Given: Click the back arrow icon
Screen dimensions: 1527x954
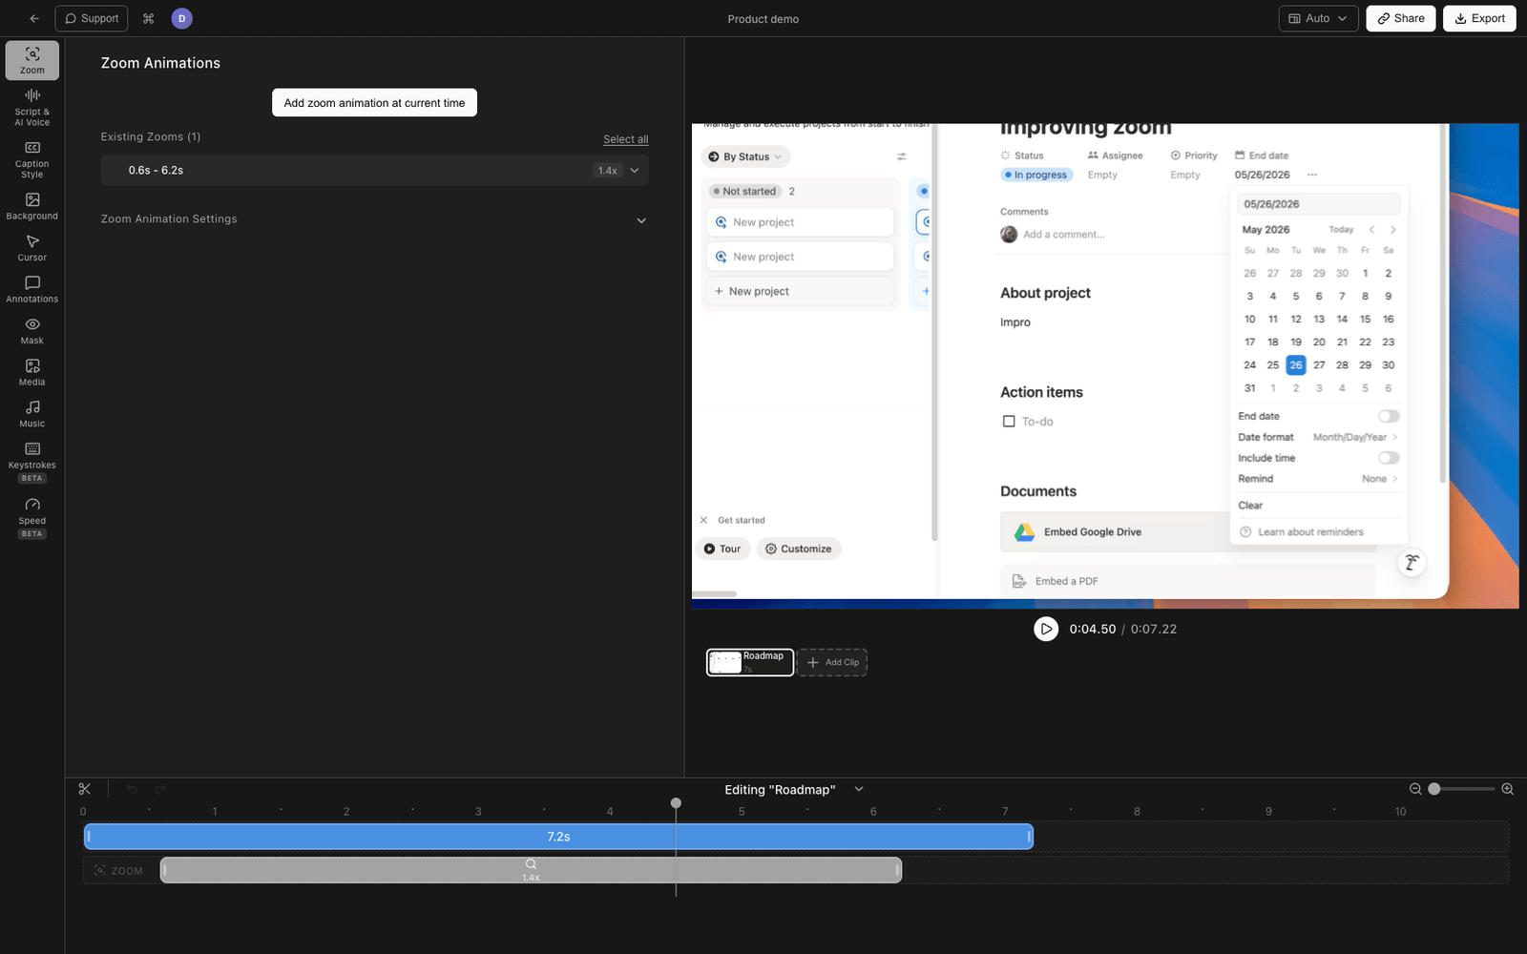Looking at the screenshot, I should coord(34,18).
